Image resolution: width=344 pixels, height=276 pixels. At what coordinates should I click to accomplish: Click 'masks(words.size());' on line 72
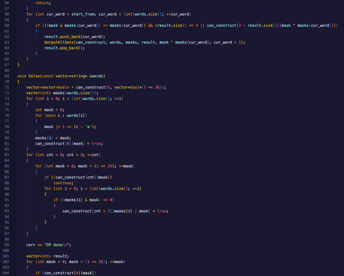click(76, 93)
